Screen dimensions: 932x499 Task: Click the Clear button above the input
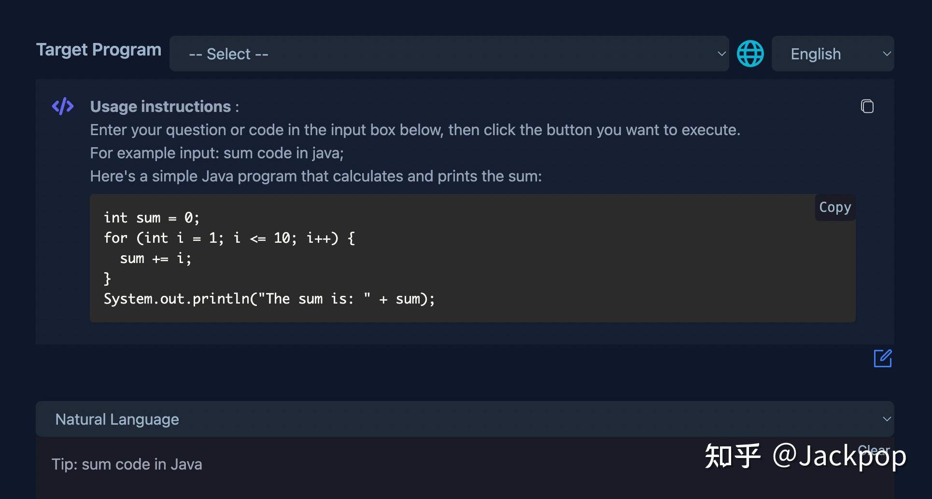pyautogui.click(x=874, y=450)
